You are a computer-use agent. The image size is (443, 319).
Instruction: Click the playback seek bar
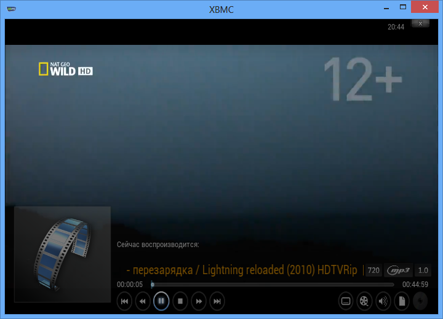point(273,285)
